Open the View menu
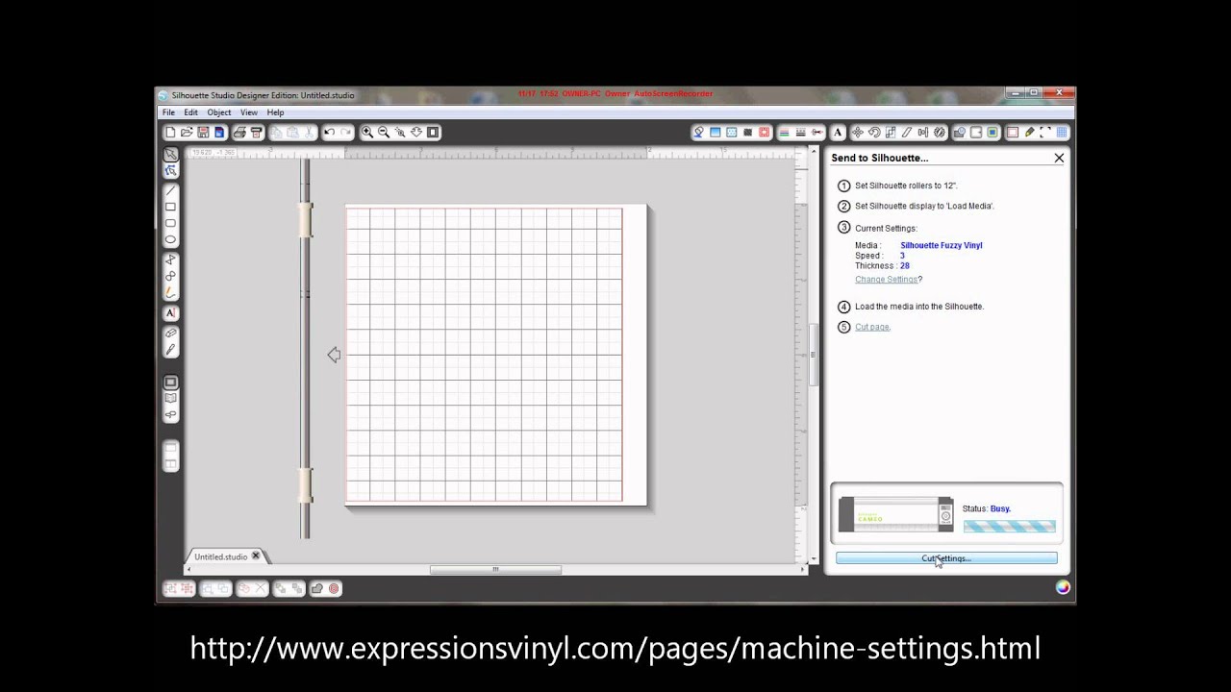Screen dimensions: 1231x692 tap(248, 112)
